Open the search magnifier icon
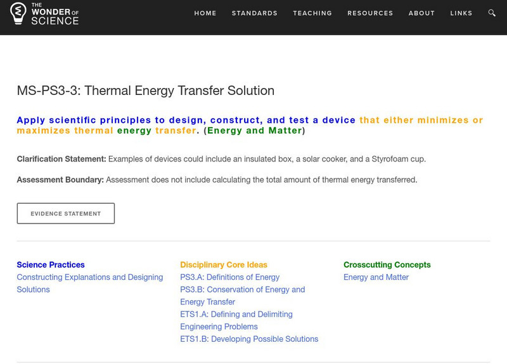 tap(492, 13)
